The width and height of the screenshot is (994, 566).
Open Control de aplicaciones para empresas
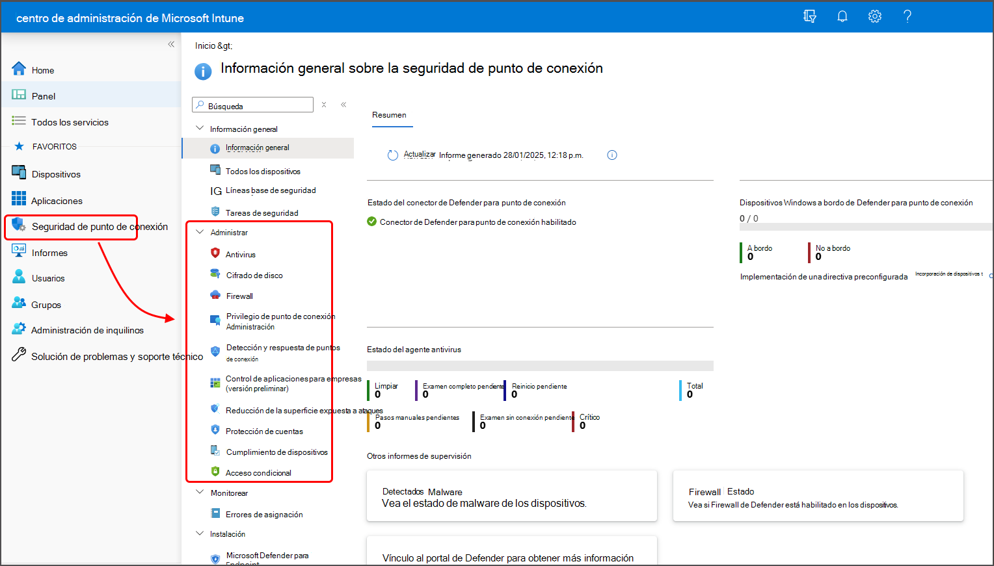coord(293,383)
